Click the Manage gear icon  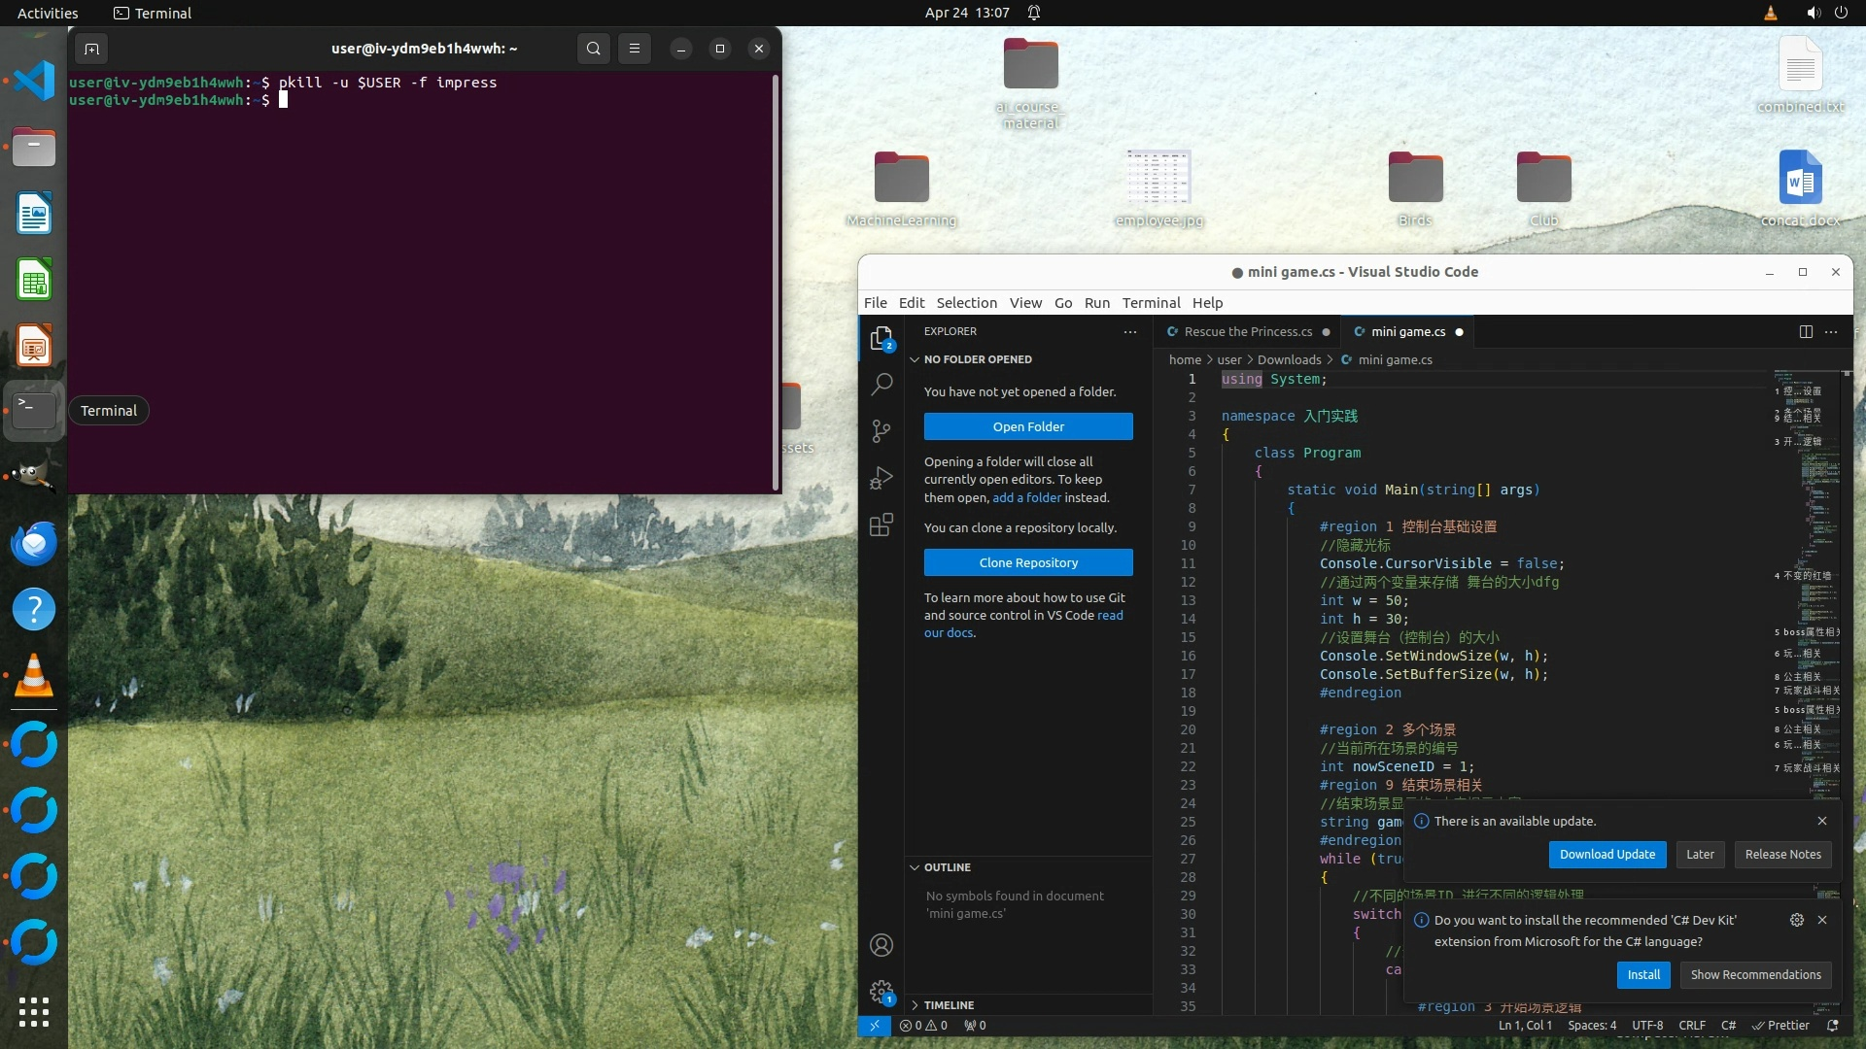point(881,991)
